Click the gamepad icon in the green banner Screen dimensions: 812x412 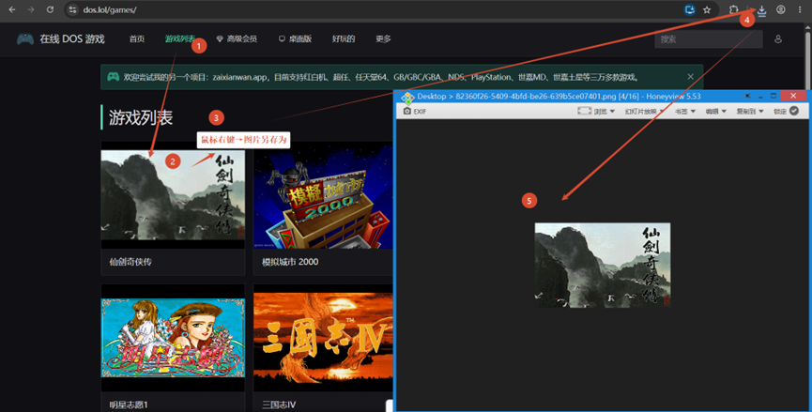tap(113, 77)
